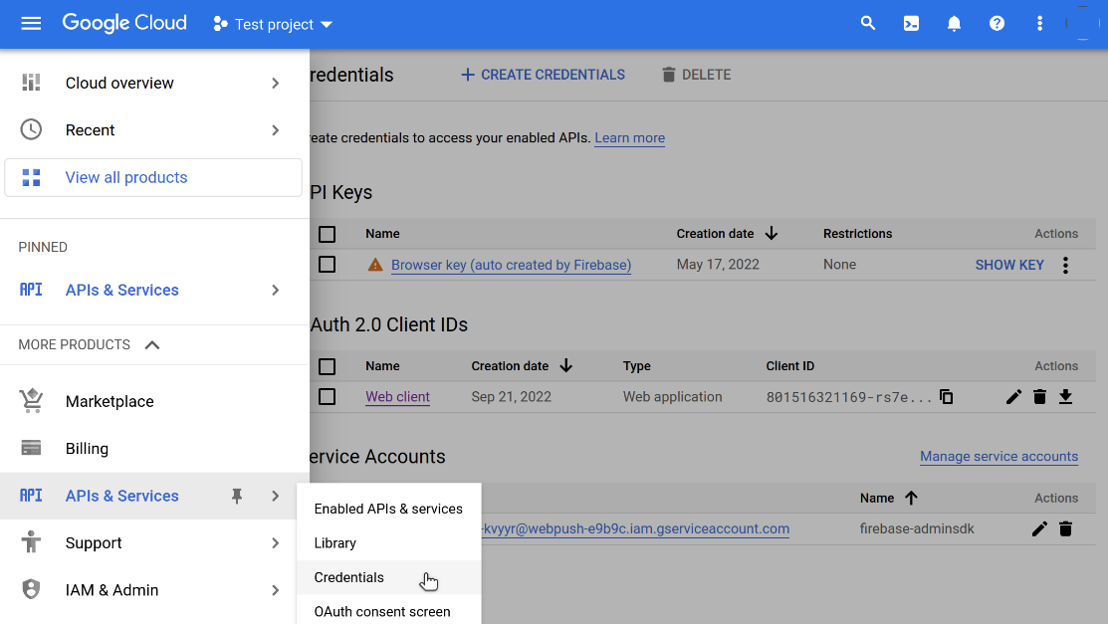Image resolution: width=1108 pixels, height=624 pixels.
Task: Click Show Key for Browser key
Action: tap(1009, 265)
